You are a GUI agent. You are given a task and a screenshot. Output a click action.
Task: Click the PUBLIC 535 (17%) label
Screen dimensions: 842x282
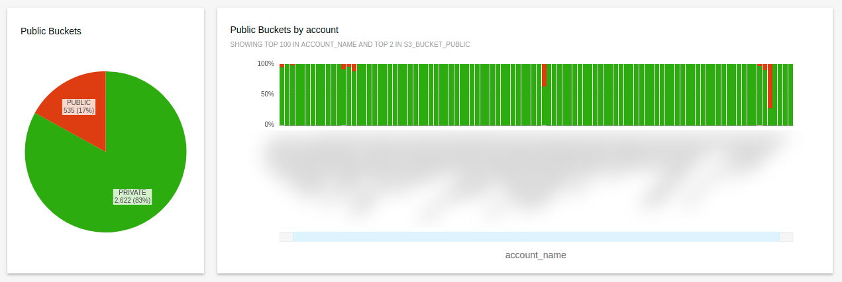[x=79, y=106]
